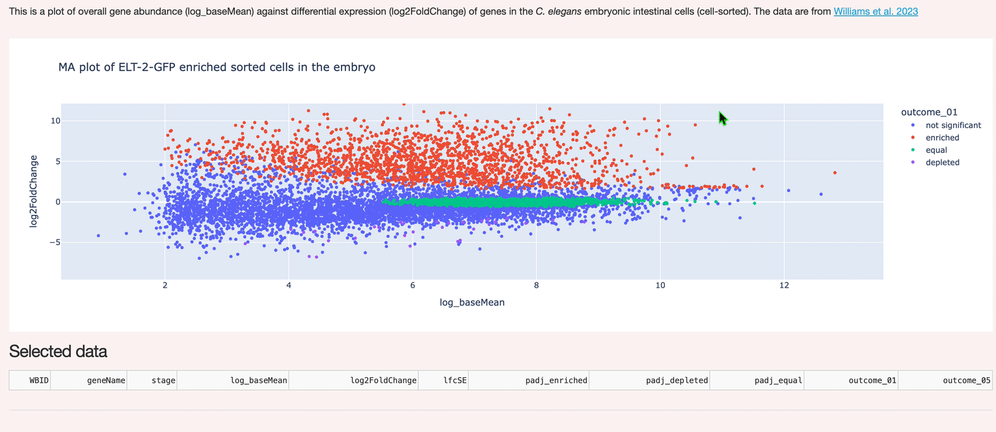996x432 pixels.
Task: Select the log_baseMean table column header
Action: click(x=258, y=381)
